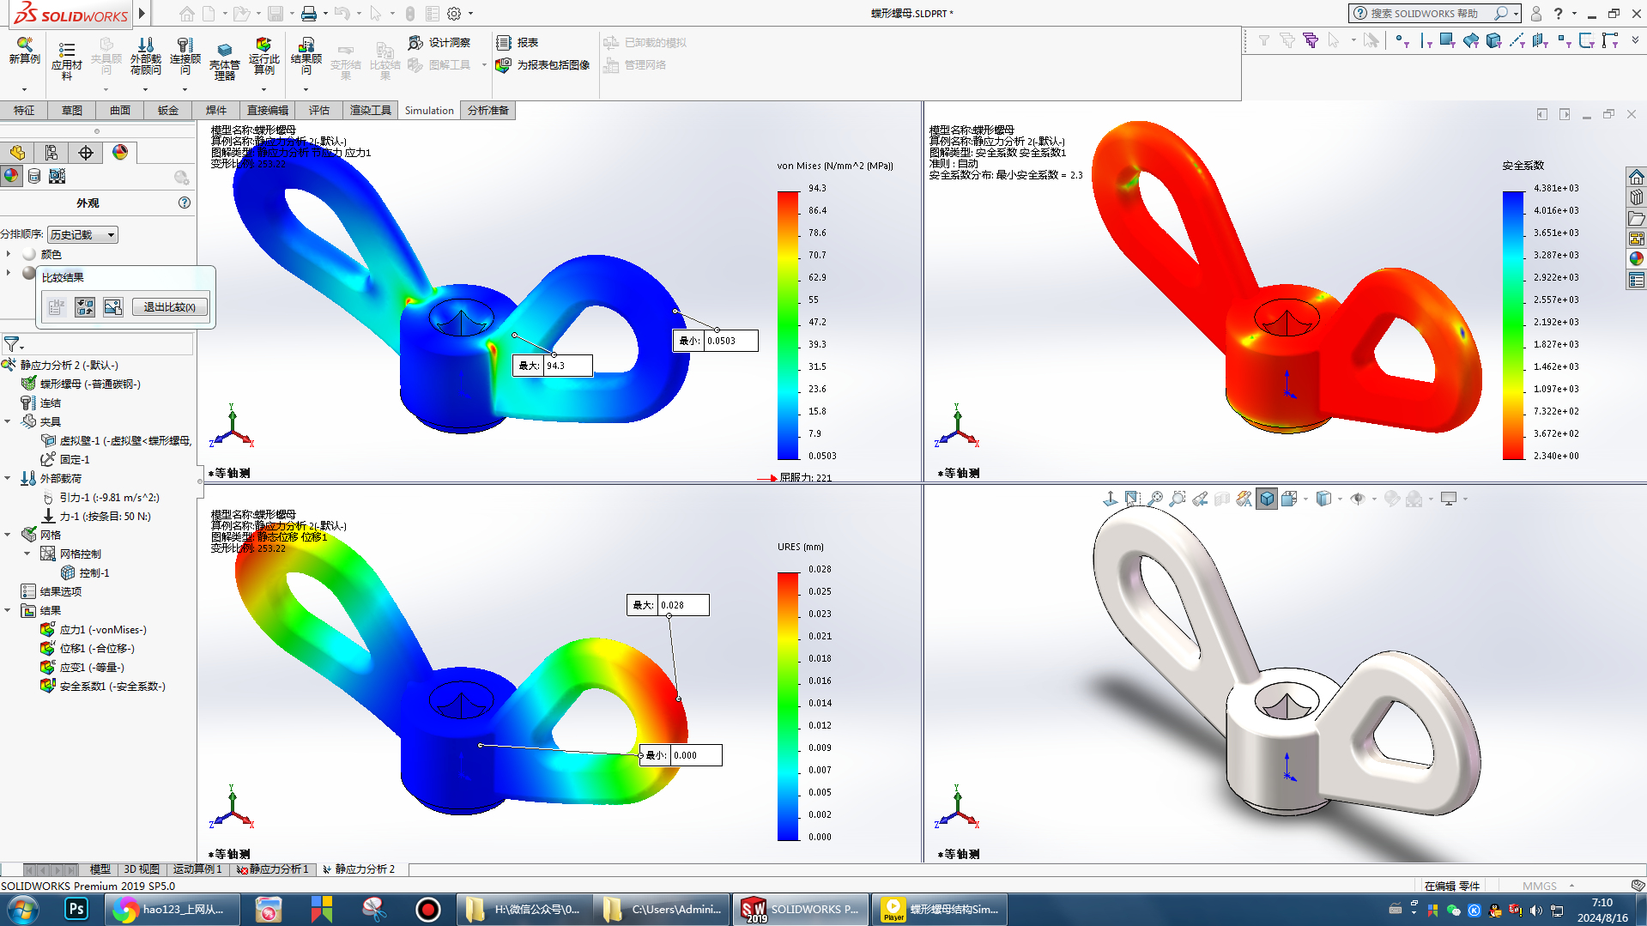
Task: Click the New Study (新算例) icon
Action: click(x=25, y=50)
